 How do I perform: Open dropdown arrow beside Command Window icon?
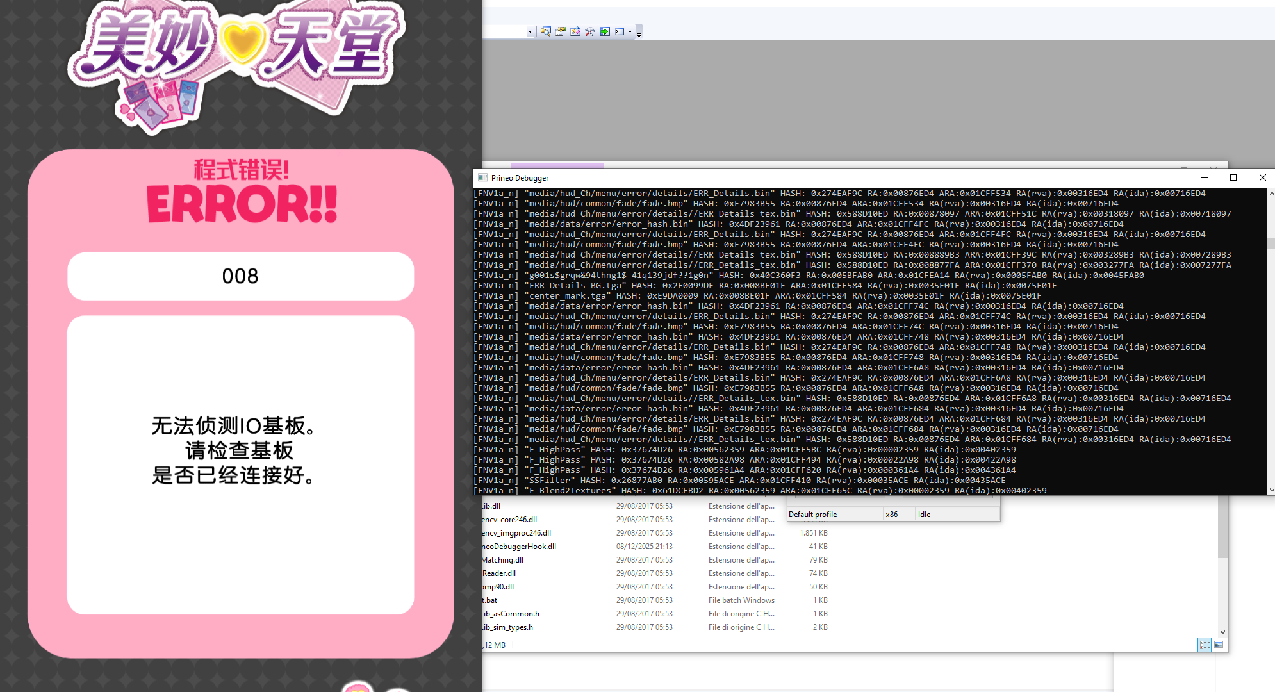click(630, 32)
